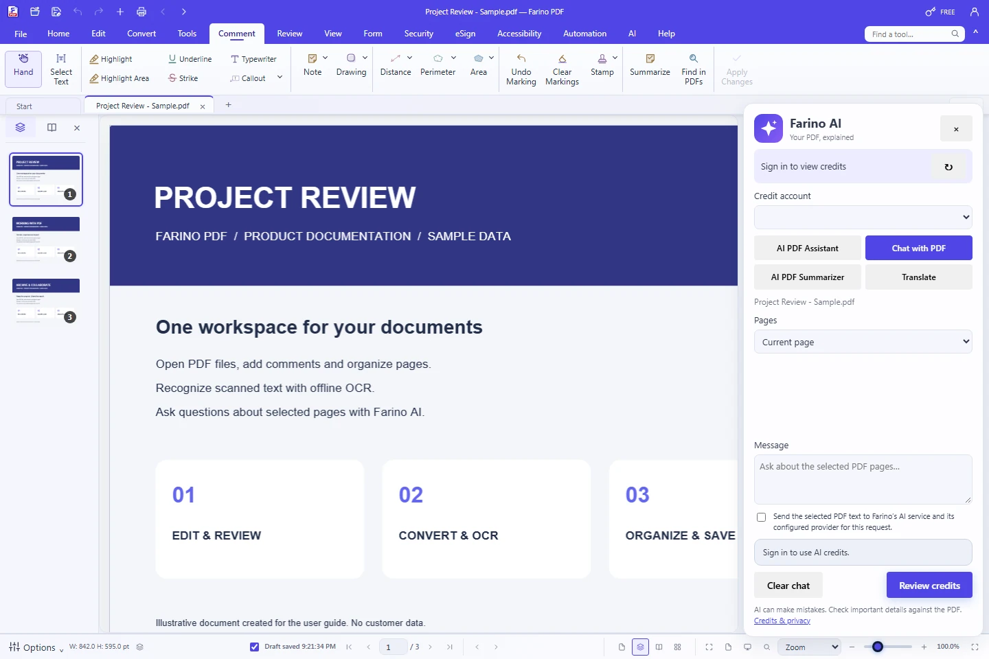The width and height of the screenshot is (989, 659).
Task: Show the bookmarks view in left sidebar
Action: coord(52,128)
